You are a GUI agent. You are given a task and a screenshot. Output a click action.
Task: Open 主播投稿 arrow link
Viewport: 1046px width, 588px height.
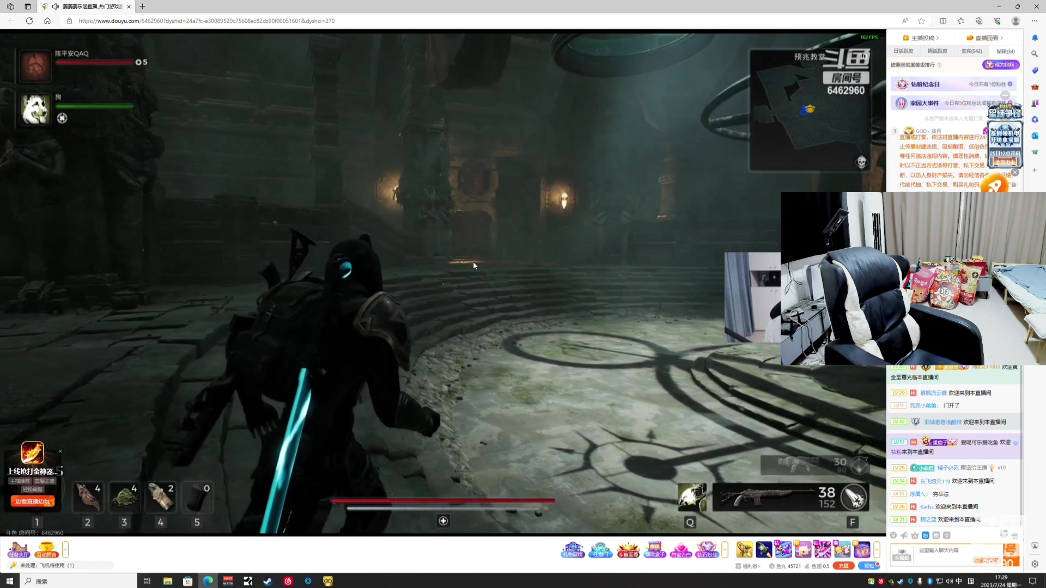(x=921, y=38)
